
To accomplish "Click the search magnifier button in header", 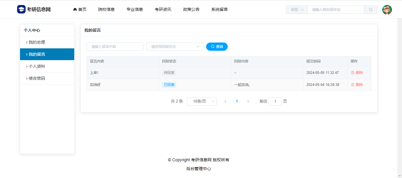I will [370, 10].
